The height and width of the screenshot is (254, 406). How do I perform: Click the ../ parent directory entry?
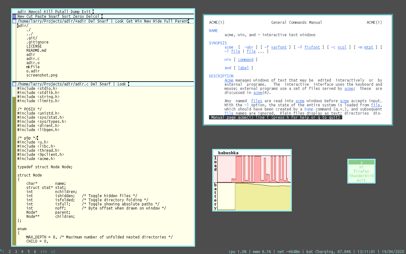point(29,34)
